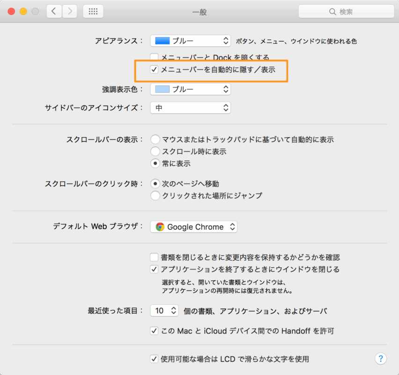This screenshot has height=375, width=399.
Task: Show all preferences grid icon
Action: coord(93,11)
